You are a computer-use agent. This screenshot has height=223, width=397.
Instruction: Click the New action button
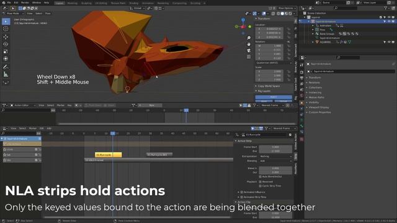coord(151,105)
